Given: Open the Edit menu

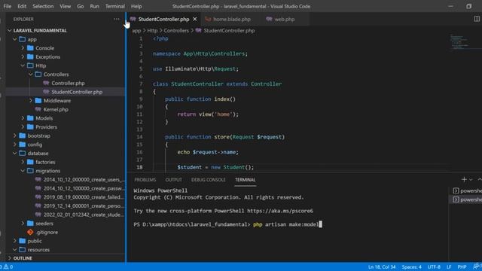Looking at the screenshot, I should (x=22, y=6).
